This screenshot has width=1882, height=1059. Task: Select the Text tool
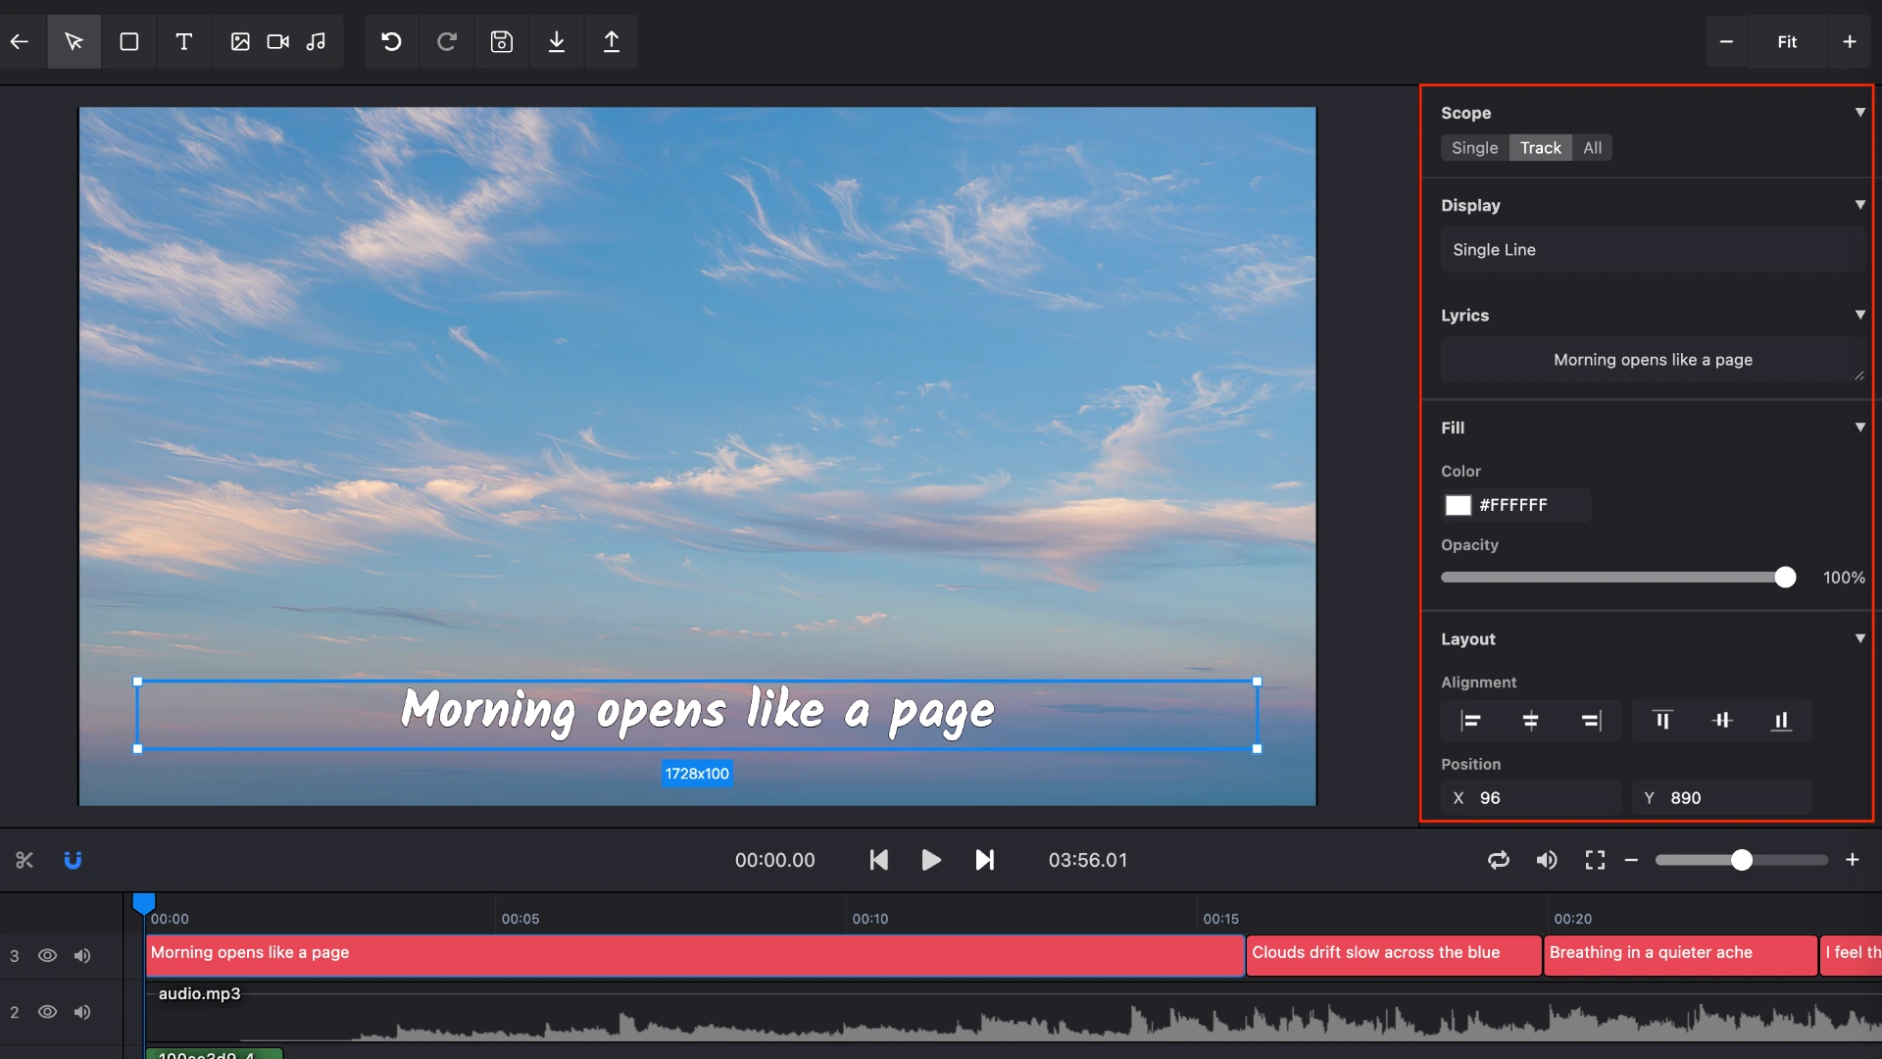[x=184, y=41]
